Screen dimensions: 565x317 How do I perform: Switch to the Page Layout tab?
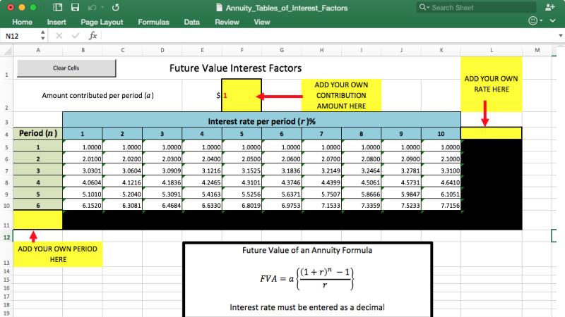[102, 22]
